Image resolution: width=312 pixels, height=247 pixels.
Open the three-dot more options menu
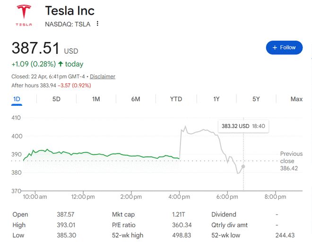click(x=98, y=24)
